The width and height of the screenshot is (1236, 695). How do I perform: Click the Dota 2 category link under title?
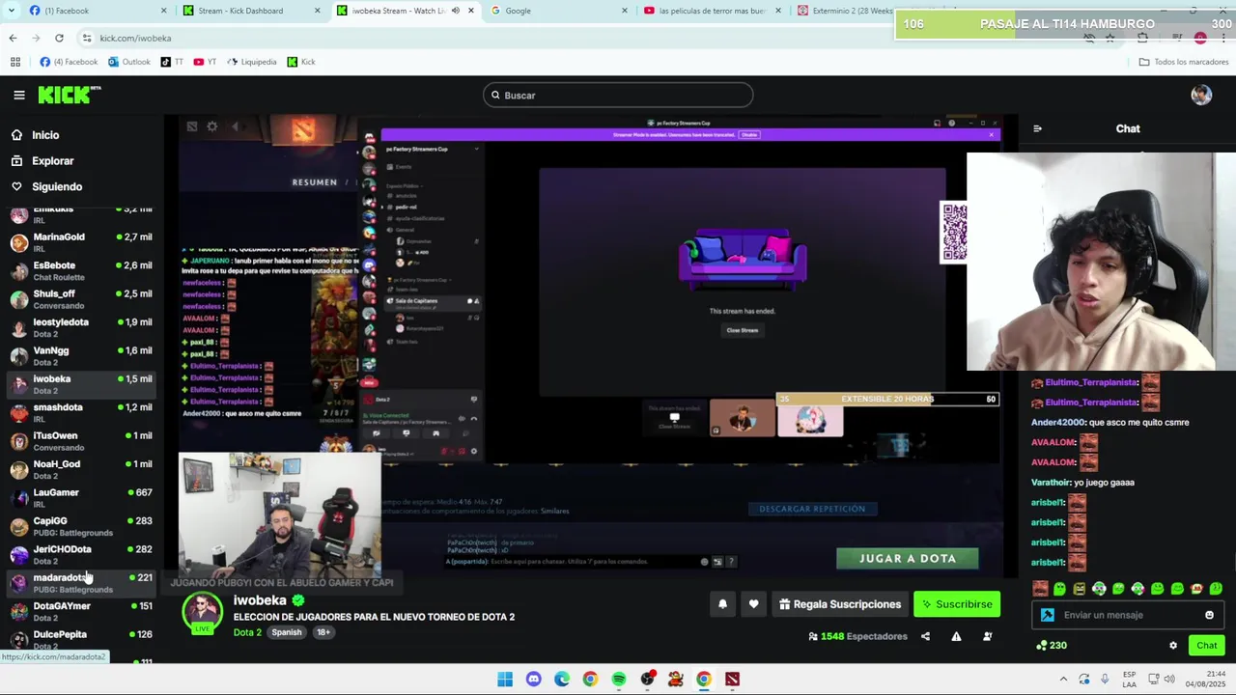[x=247, y=632]
